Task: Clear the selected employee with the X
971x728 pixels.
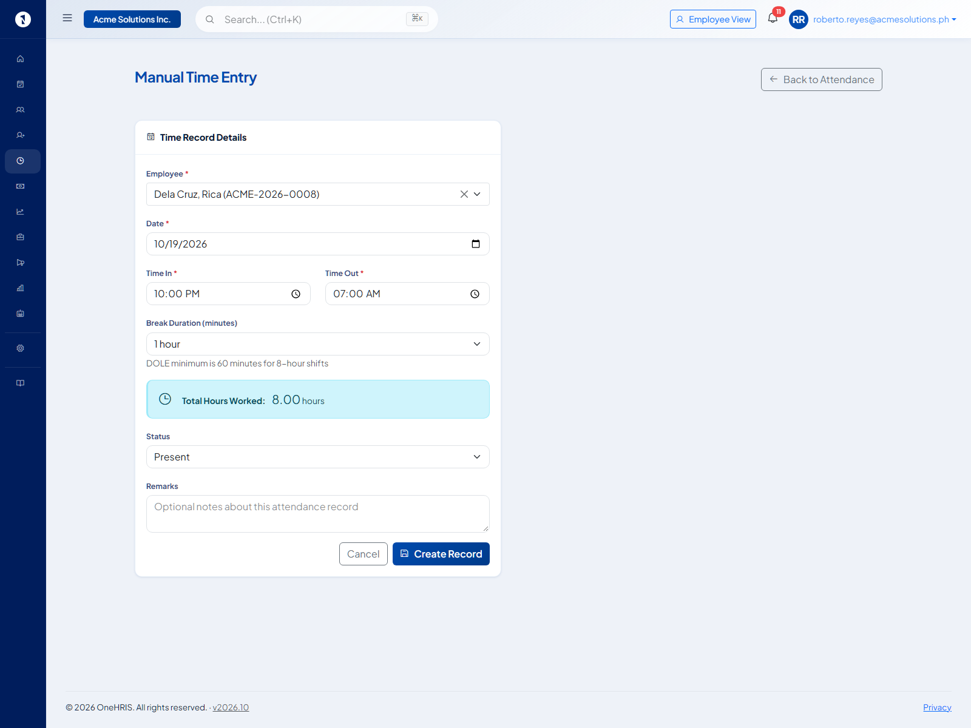Action: pyautogui.click(x=464, y=194)
